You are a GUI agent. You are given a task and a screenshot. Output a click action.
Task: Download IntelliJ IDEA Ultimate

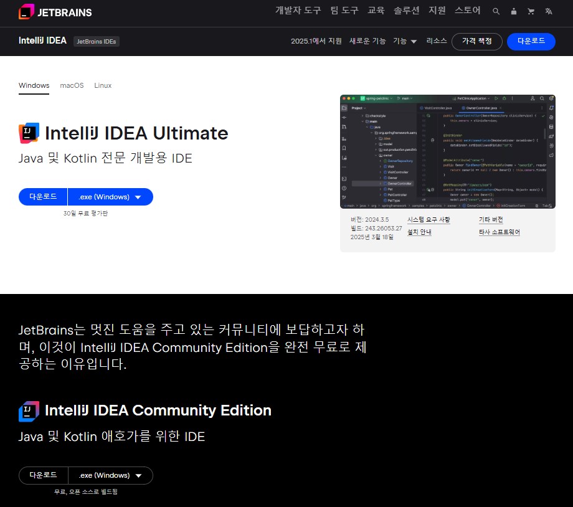43,197
